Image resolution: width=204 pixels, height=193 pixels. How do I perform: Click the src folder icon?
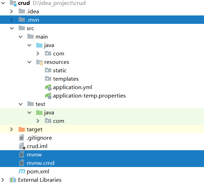tap(22, 28)
